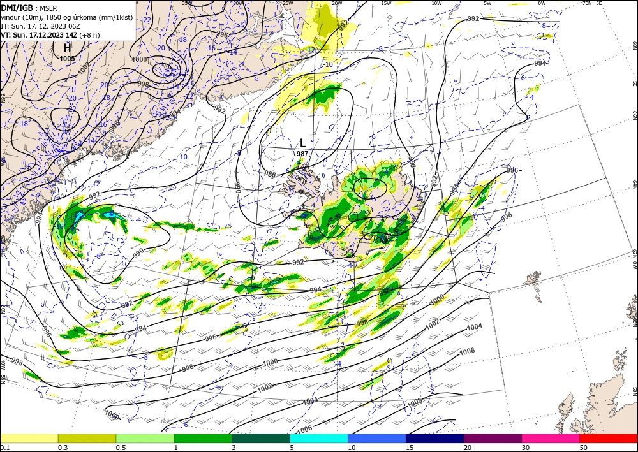Pick the bright blue 10 mm legend swatch
Image resolution: width=638 pixels, height=452 pixels.
[x=377, y=438]
